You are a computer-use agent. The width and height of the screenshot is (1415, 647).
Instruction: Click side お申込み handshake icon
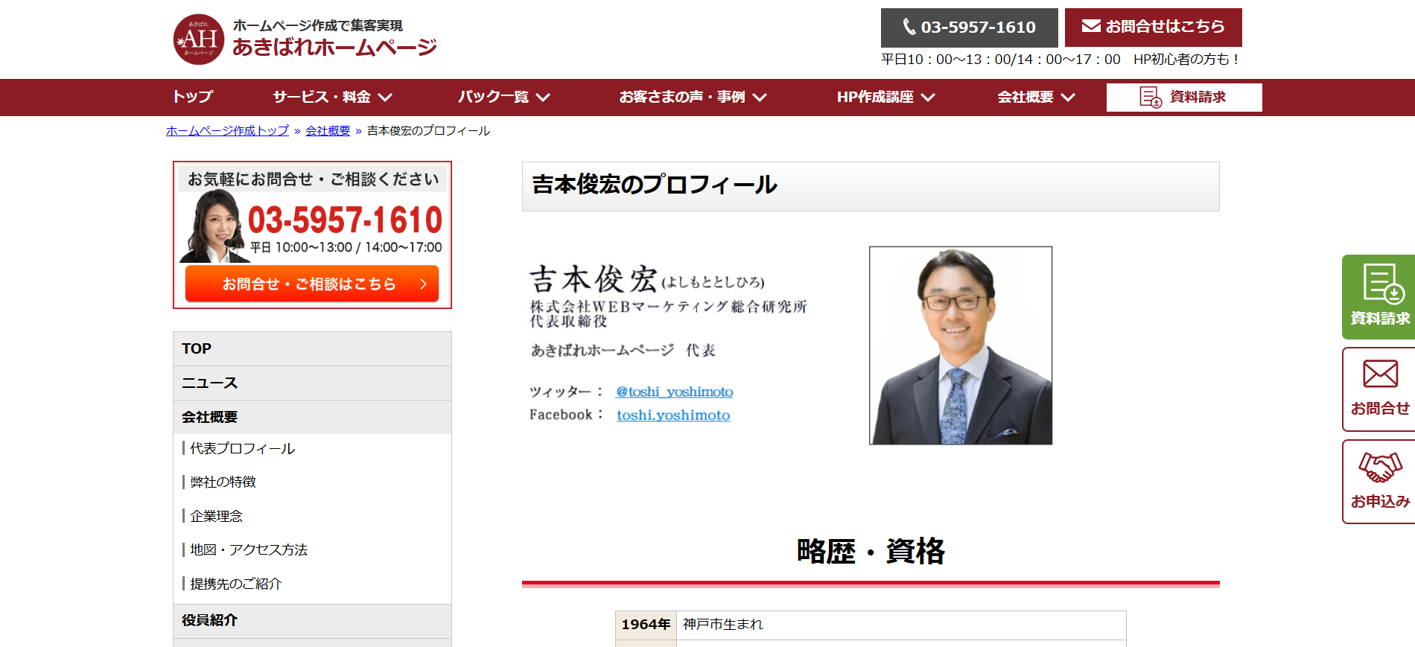pyautogui.click(x=1380, y=468)
